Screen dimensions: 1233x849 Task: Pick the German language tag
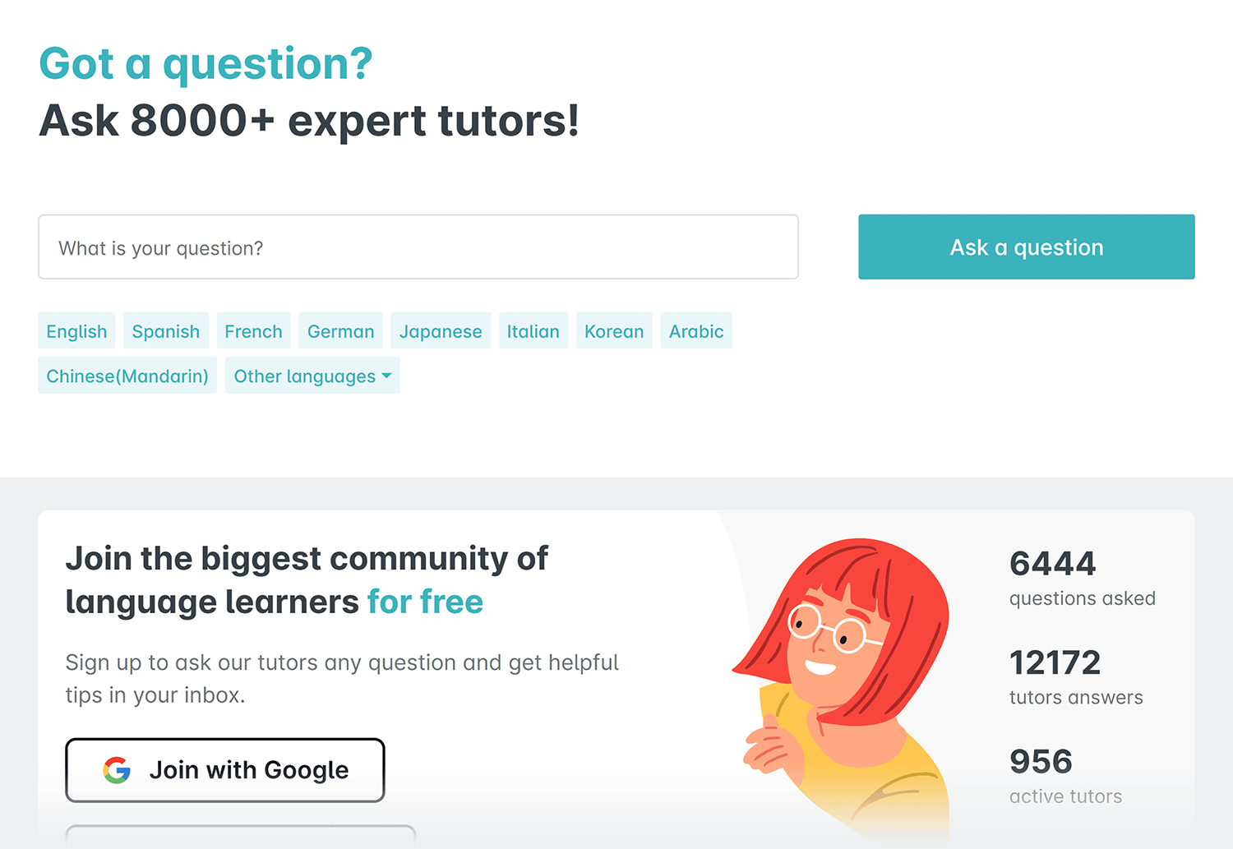340,330
